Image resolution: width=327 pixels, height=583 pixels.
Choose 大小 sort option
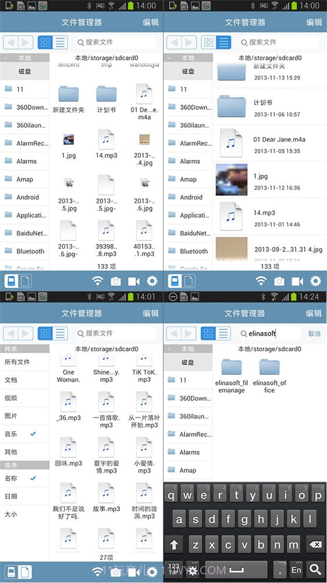[x=24, y=514]
